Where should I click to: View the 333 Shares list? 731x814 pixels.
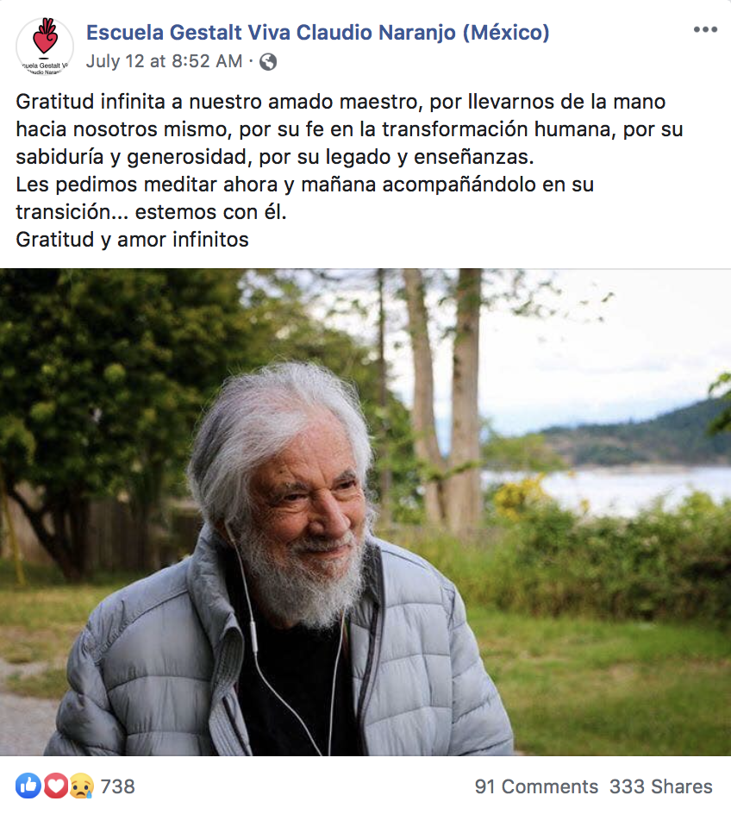pyautogui.click(x=660, y=786)
